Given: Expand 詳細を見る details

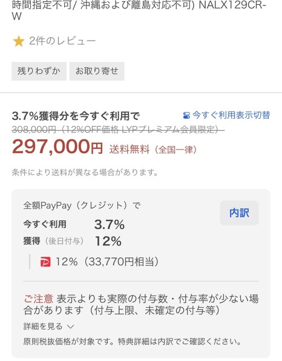Looking at the screenshot, I should point(43,326).
